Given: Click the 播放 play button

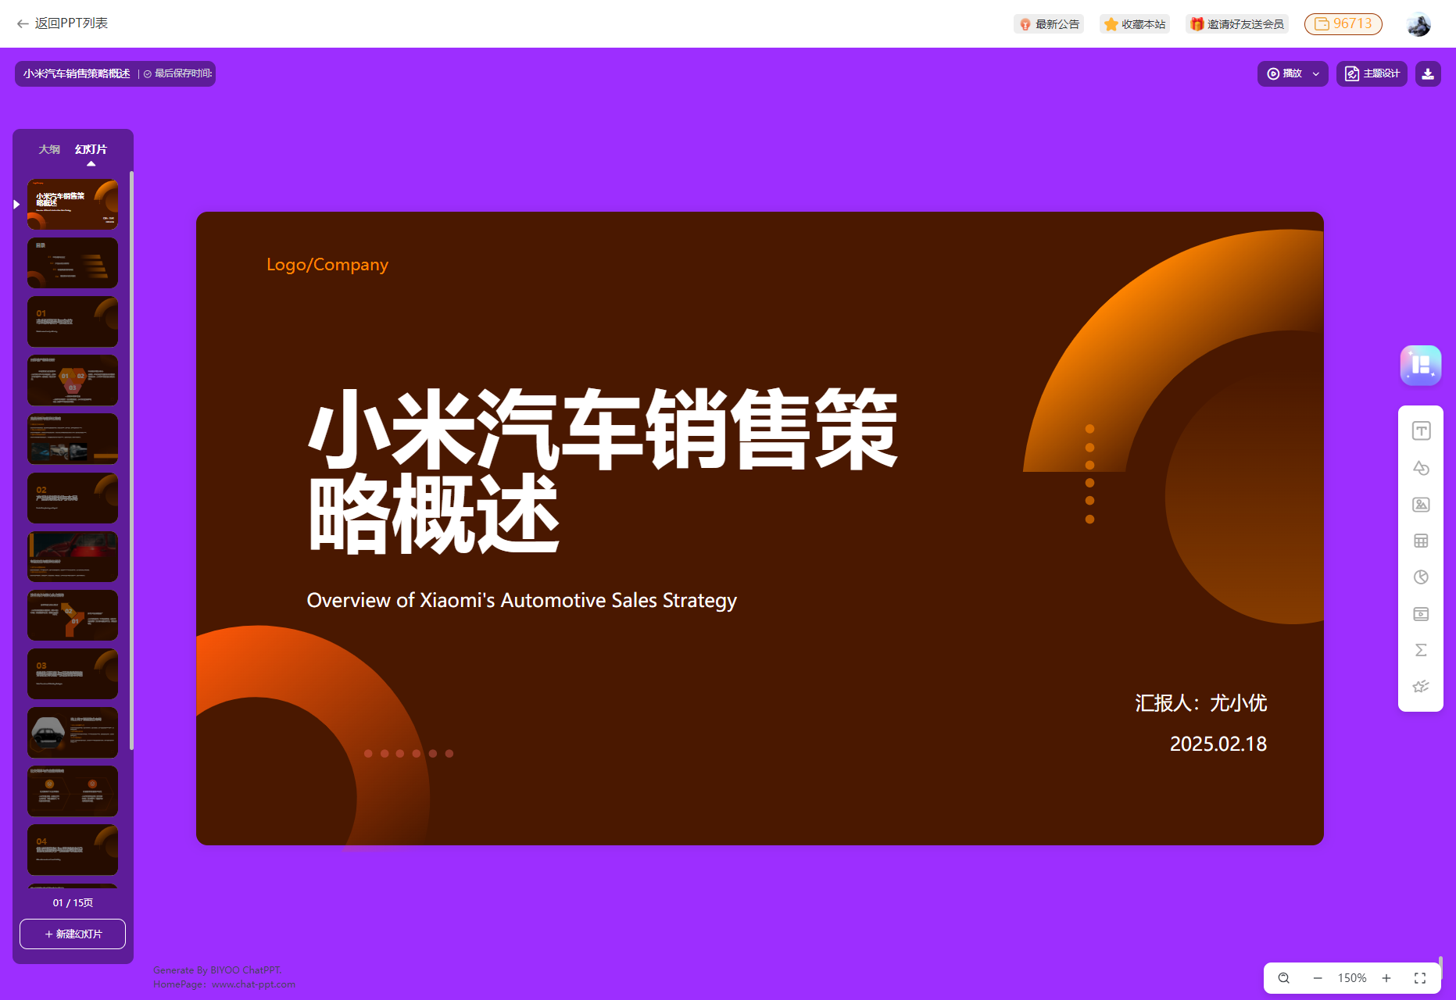Looking at the screenshot, I should click(1284, 73).
